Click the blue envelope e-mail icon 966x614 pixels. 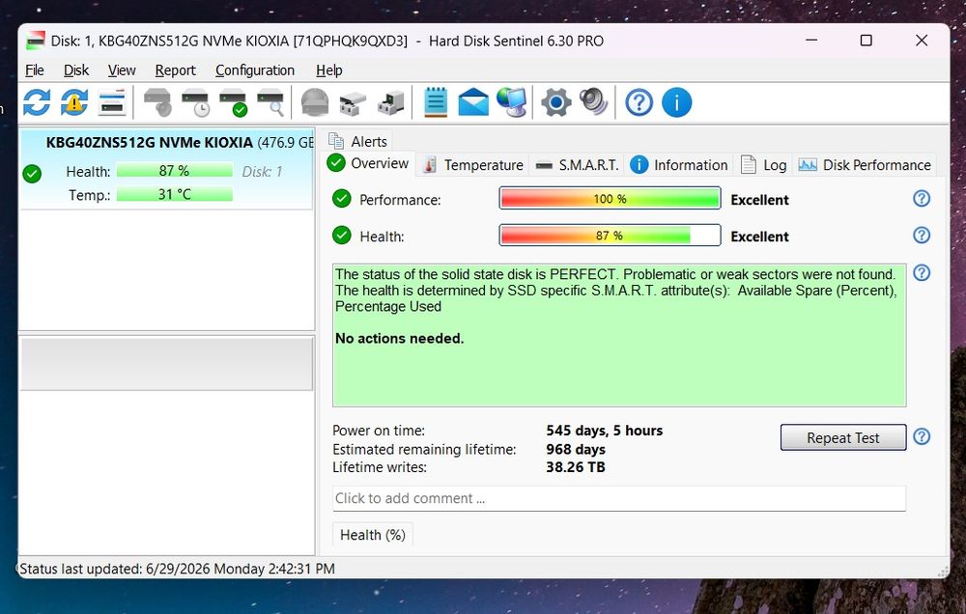pyautogui.click(x=473, y=102)
